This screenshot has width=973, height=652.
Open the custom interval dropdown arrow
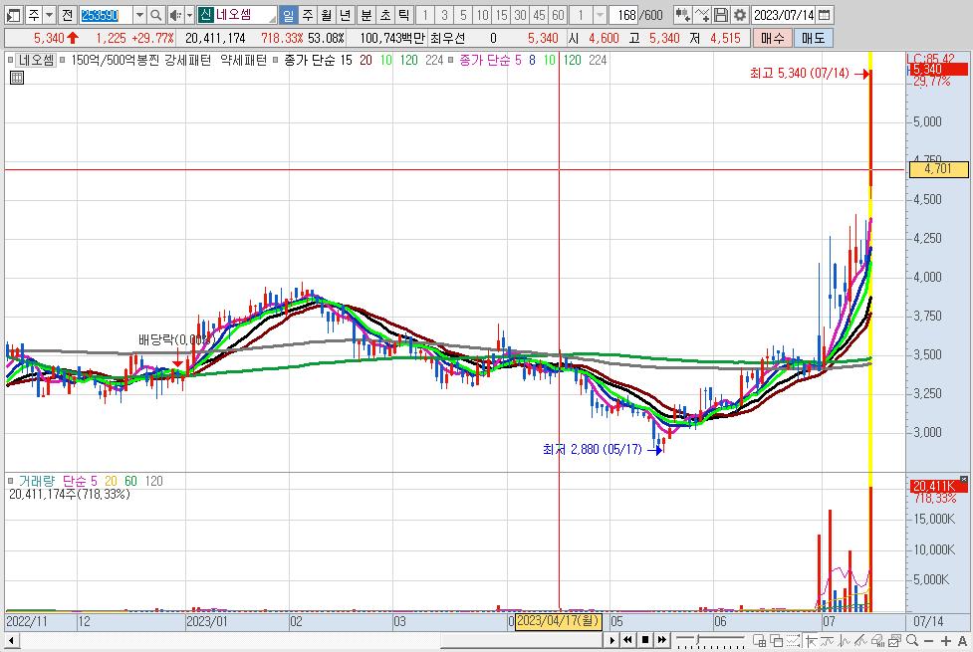pos(601,14)
